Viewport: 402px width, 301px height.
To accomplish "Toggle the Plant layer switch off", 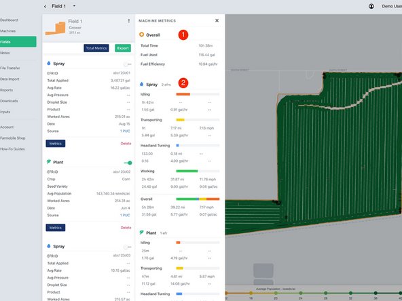I will tap(128, 163).
